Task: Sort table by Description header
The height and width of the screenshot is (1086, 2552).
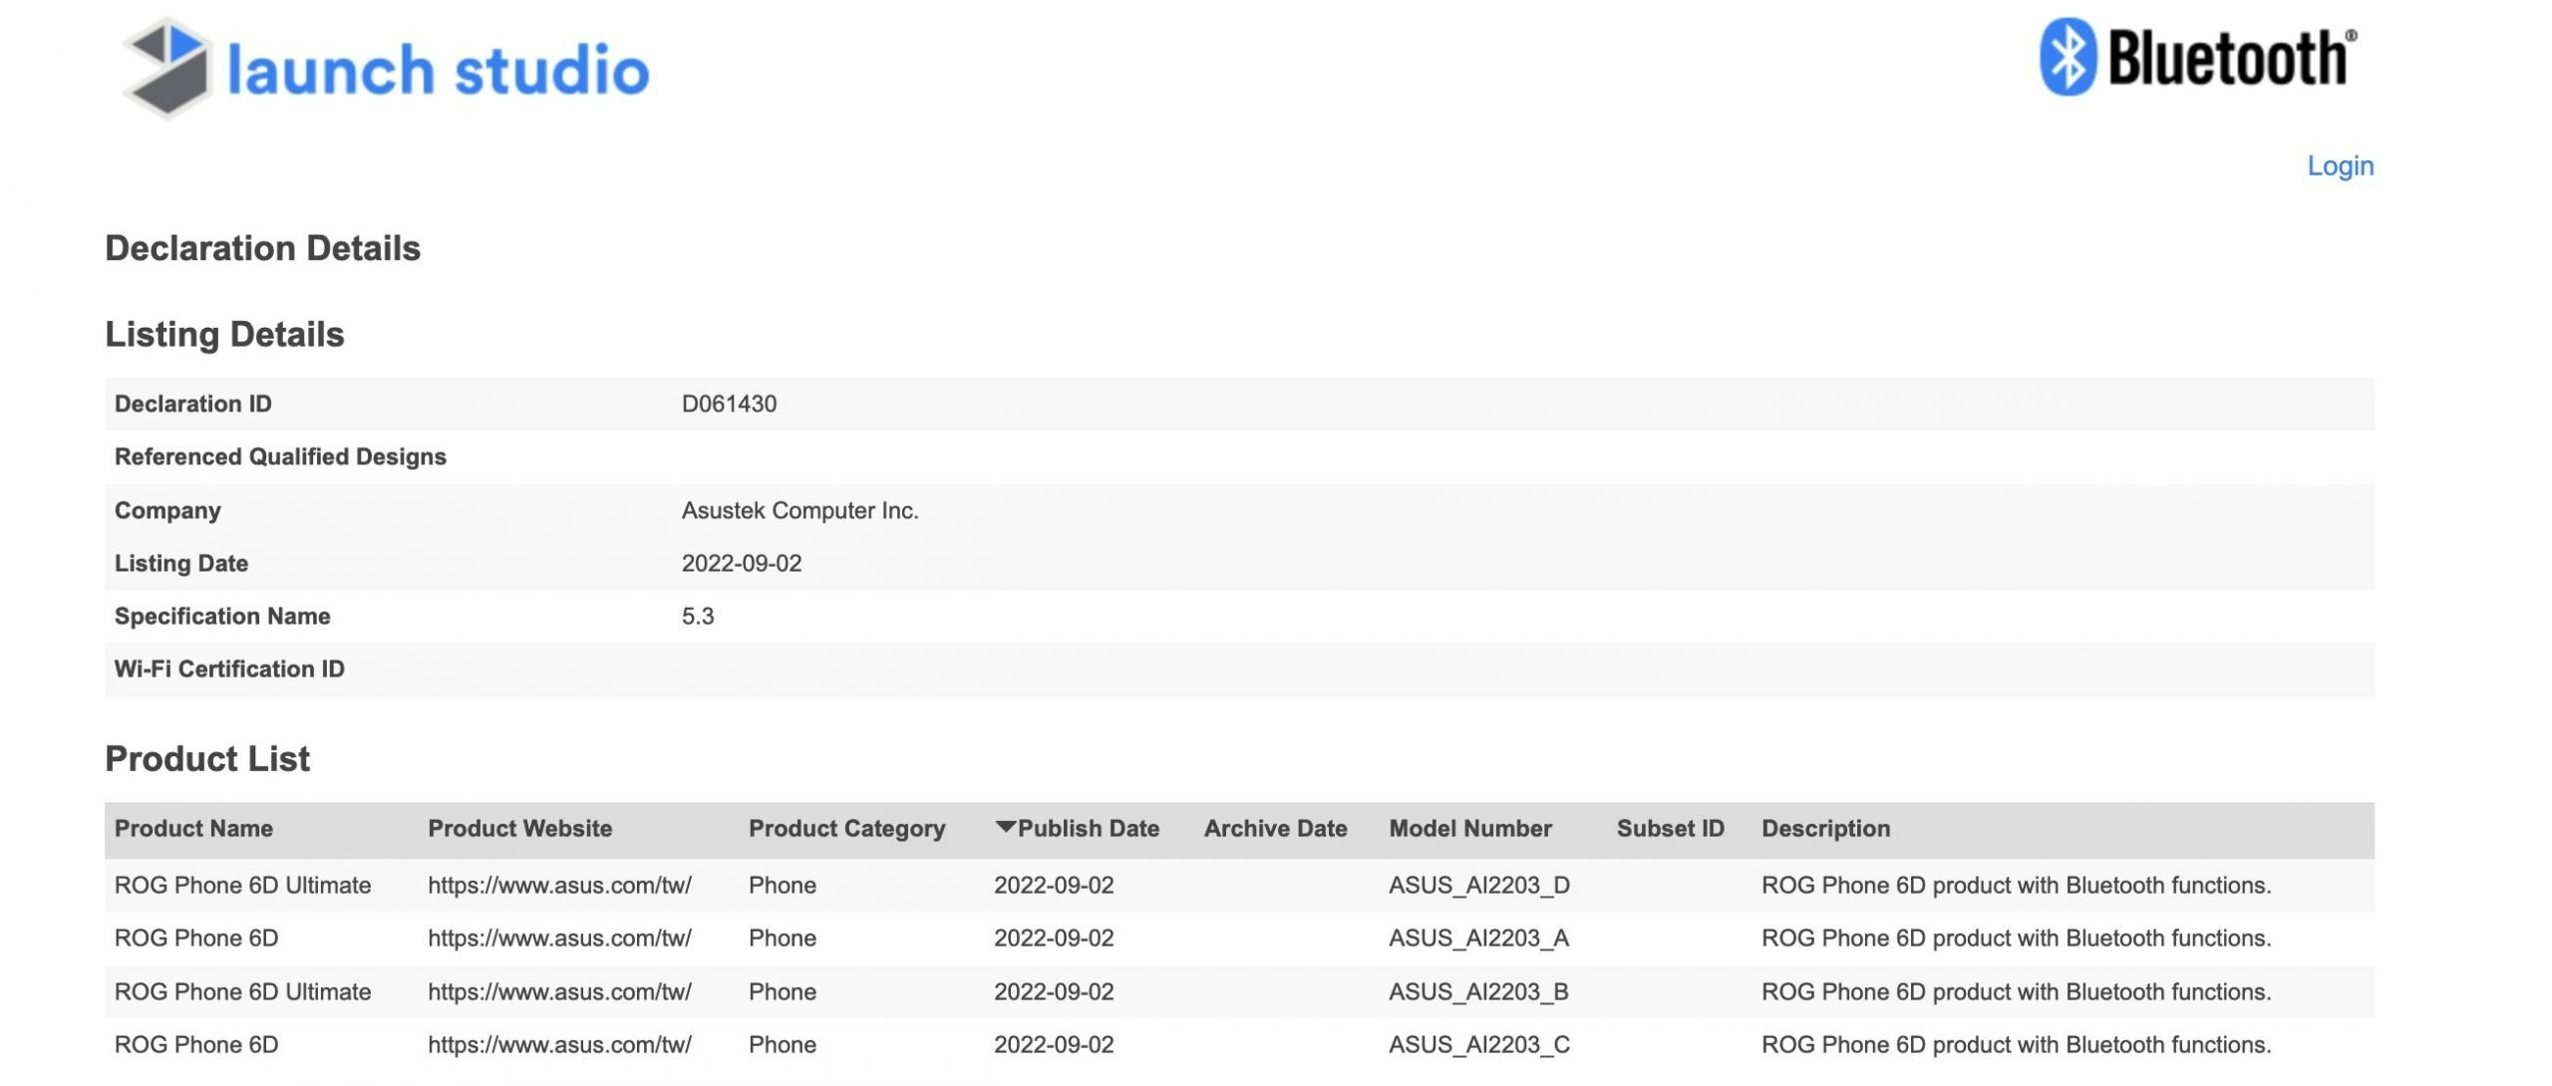Action: point(1825,829)
